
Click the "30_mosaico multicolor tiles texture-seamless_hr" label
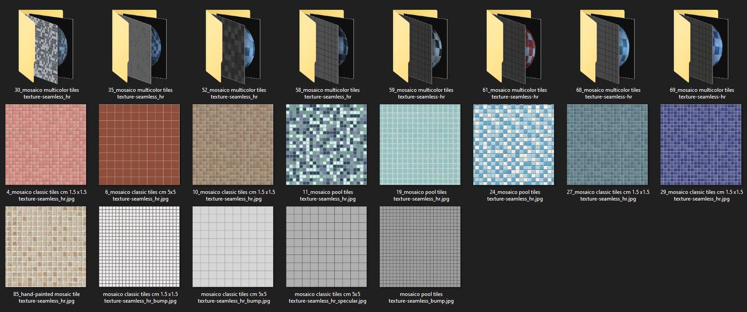47,93
